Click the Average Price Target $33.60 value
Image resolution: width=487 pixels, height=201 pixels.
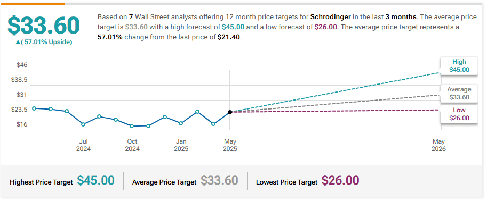[x=219, y=180]
